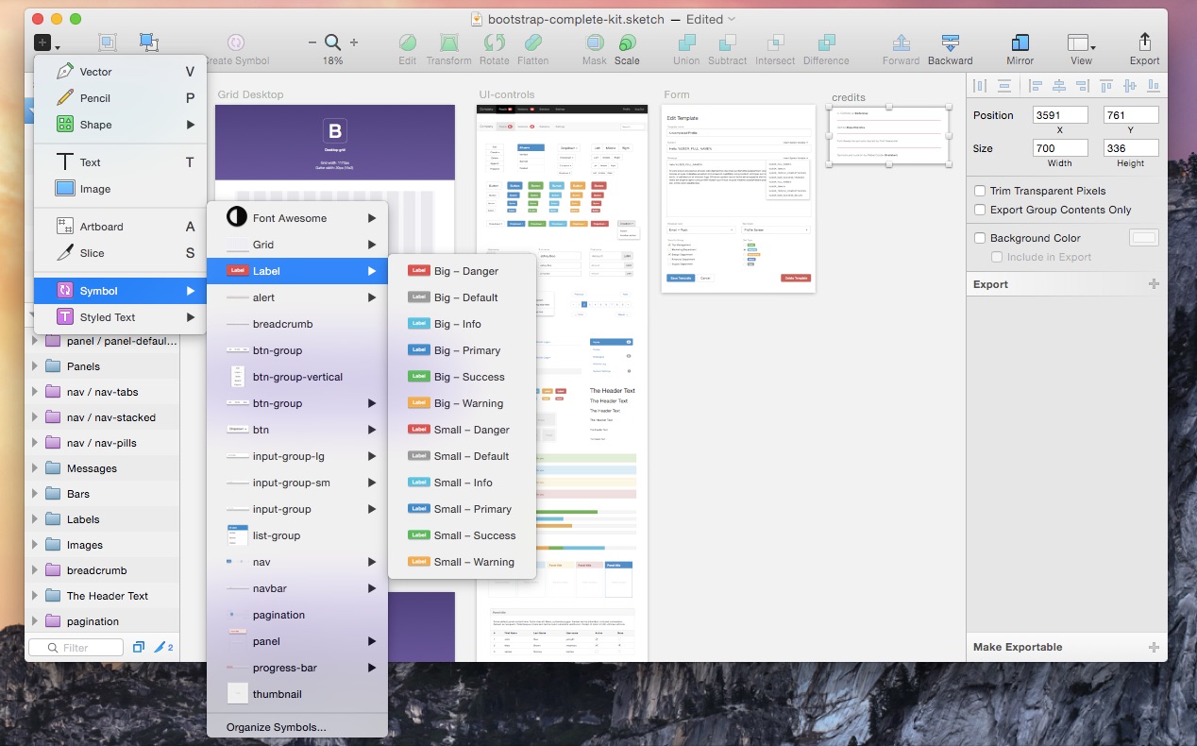The width and height of the screenshot is (1197, 746).
Task: Expand the nav / nav-tabs group
Action: point(35,392)
